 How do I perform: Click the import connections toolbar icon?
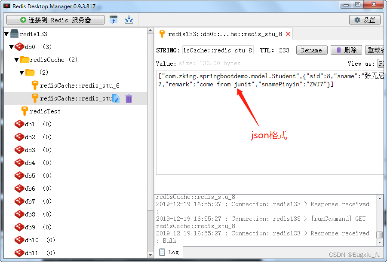click(x=129, y=20)
